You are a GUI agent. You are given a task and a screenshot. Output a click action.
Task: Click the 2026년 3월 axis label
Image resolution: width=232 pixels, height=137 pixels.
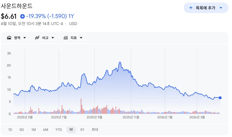point(197,117)
